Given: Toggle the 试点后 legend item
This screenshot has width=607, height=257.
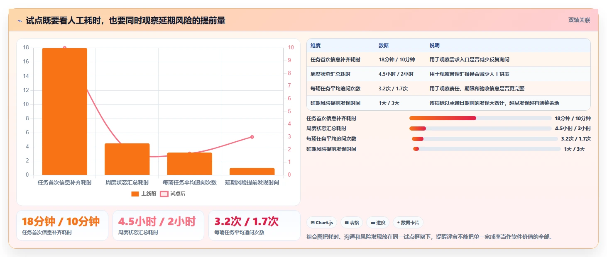Looking at the screenshot, I should tap(173, 194).
